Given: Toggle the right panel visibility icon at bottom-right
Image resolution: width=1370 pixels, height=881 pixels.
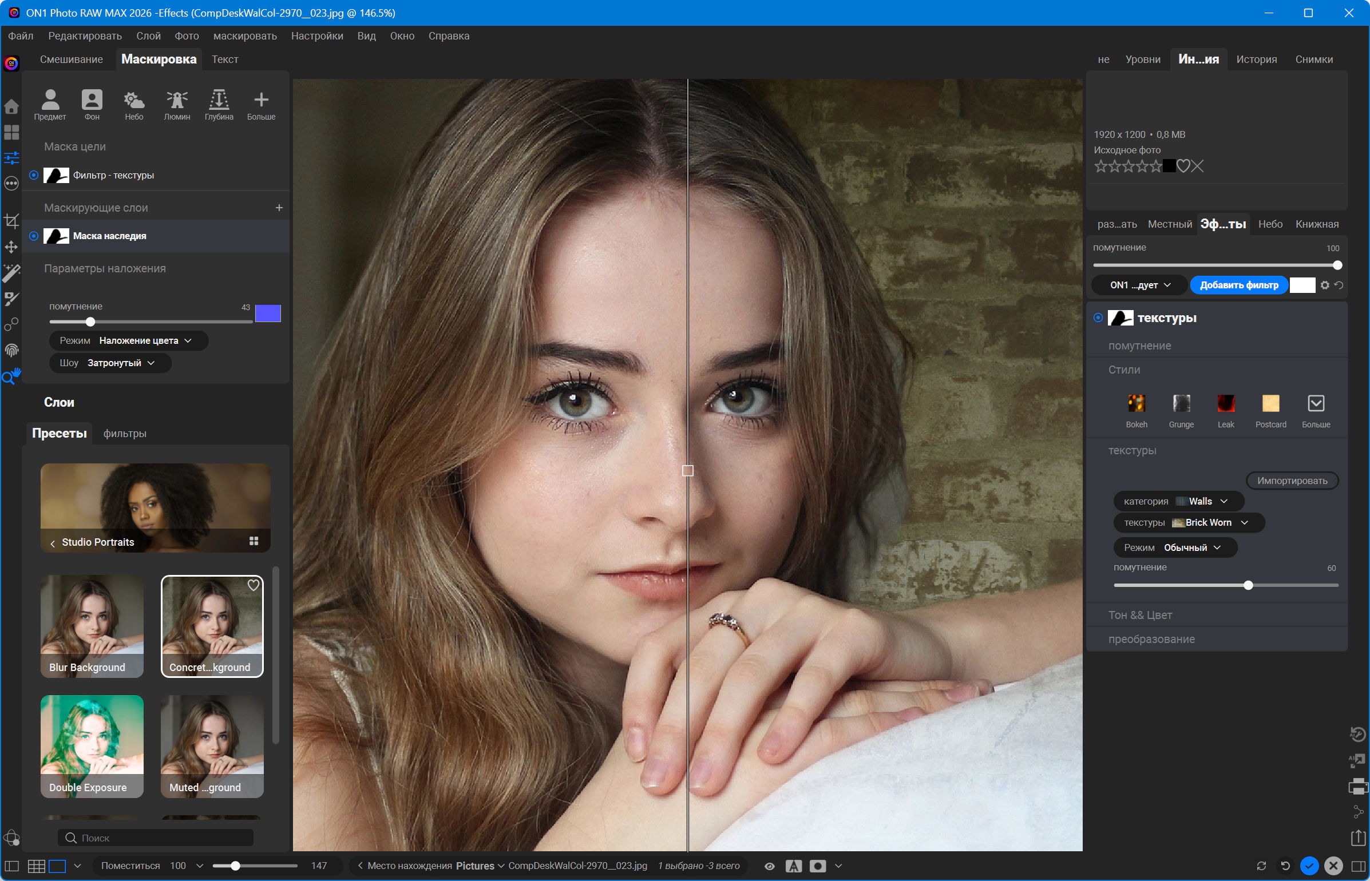Looking at the screenshot, I should click(x=1359, y=866).
